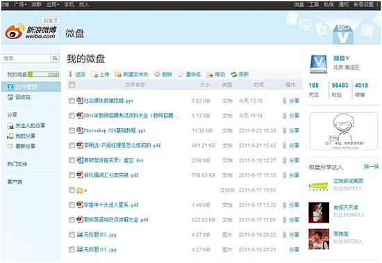Open 手机 in the top navigation
This screenshot has width=382, height=263.
[69, 5]
